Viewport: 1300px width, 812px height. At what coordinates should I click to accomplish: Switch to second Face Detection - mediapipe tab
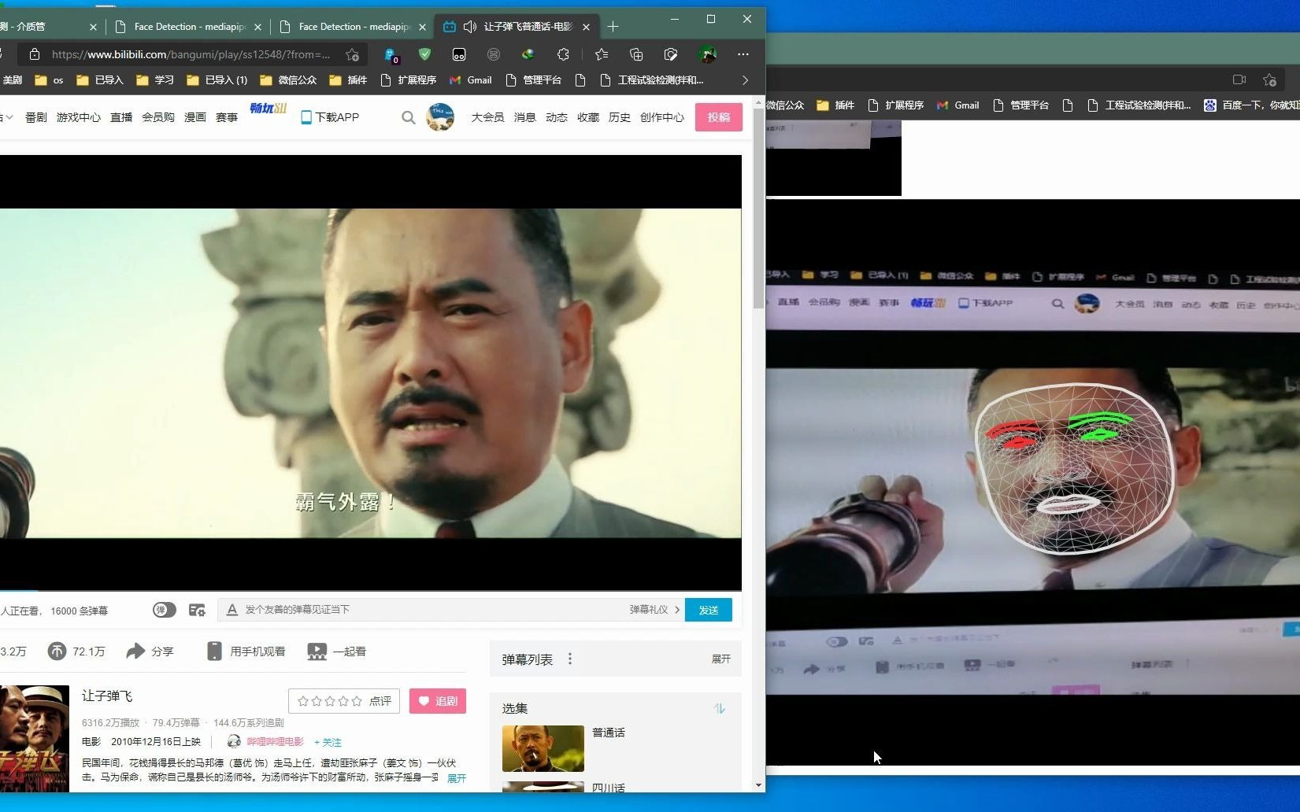354,27
